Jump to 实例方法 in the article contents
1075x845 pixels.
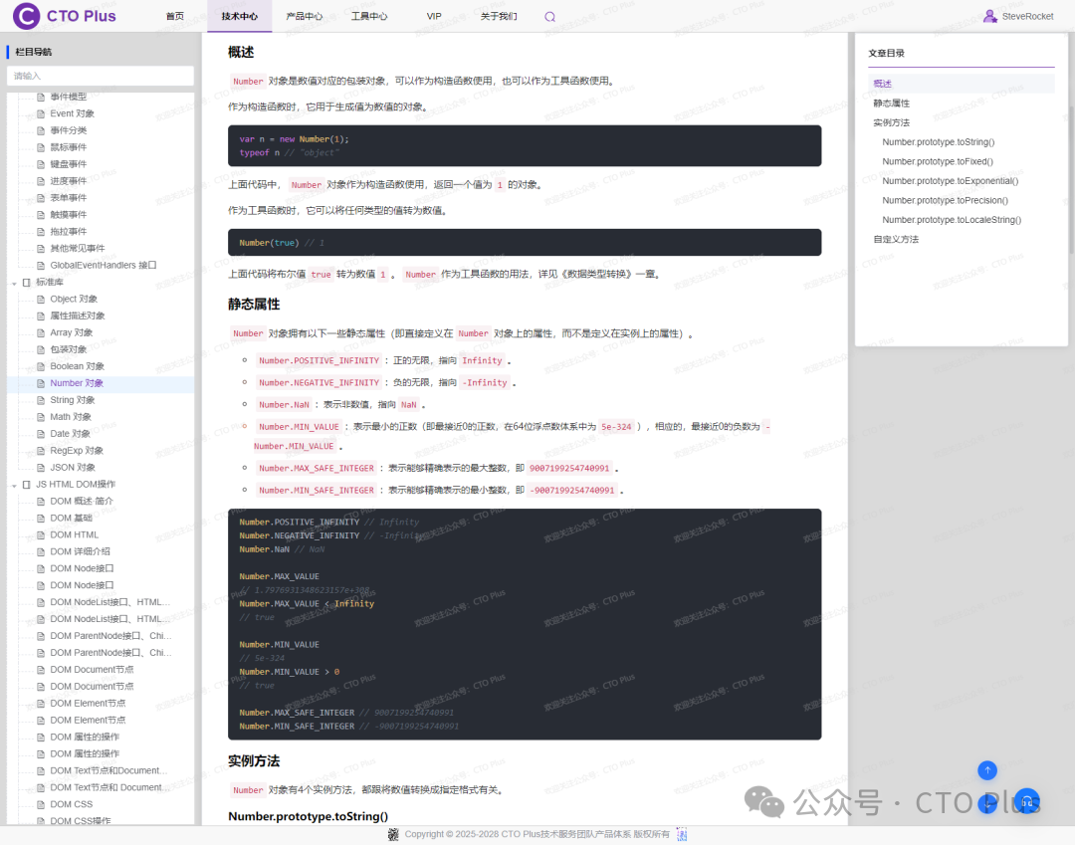[x=891, y=122]
